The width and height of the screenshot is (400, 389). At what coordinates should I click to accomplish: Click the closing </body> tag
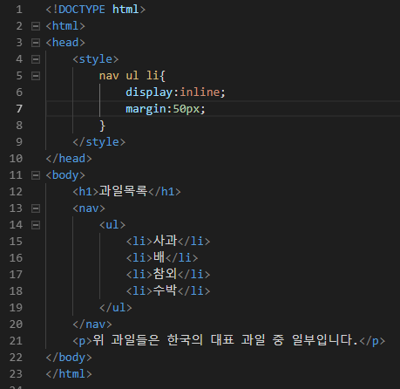point(69,358)
